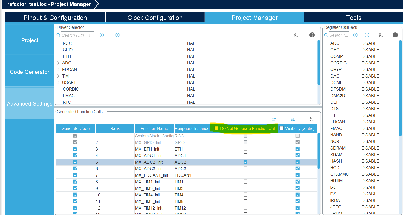Focus the Driver Selector search field
Screen dimensions: 403x215
[77, 35]
